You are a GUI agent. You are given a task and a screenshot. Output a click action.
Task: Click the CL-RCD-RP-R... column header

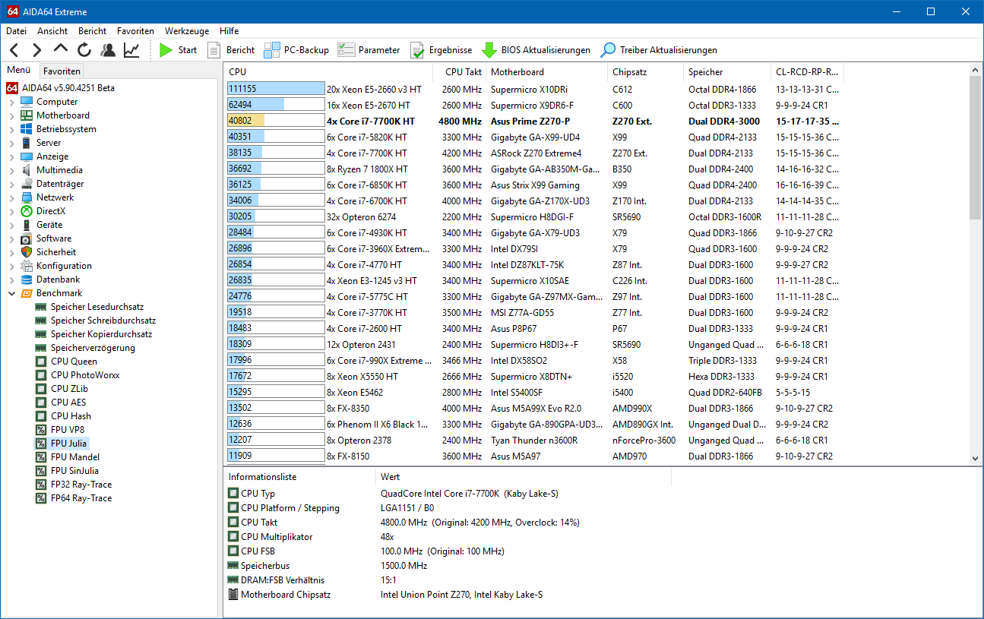coord(808,72)
